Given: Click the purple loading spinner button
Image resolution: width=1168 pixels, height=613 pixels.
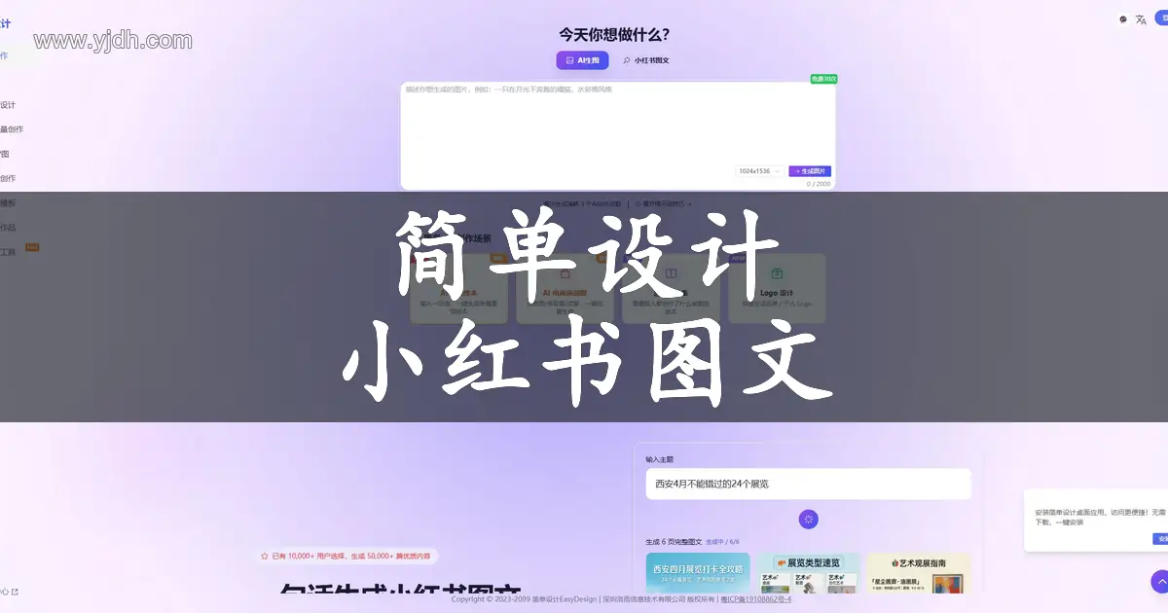Looking at the screenshot, I should 808,519.
